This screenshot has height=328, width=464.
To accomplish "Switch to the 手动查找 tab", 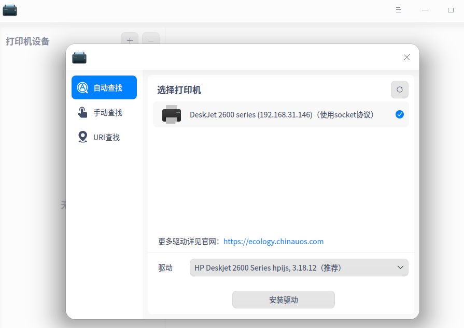I will (104, 112).
